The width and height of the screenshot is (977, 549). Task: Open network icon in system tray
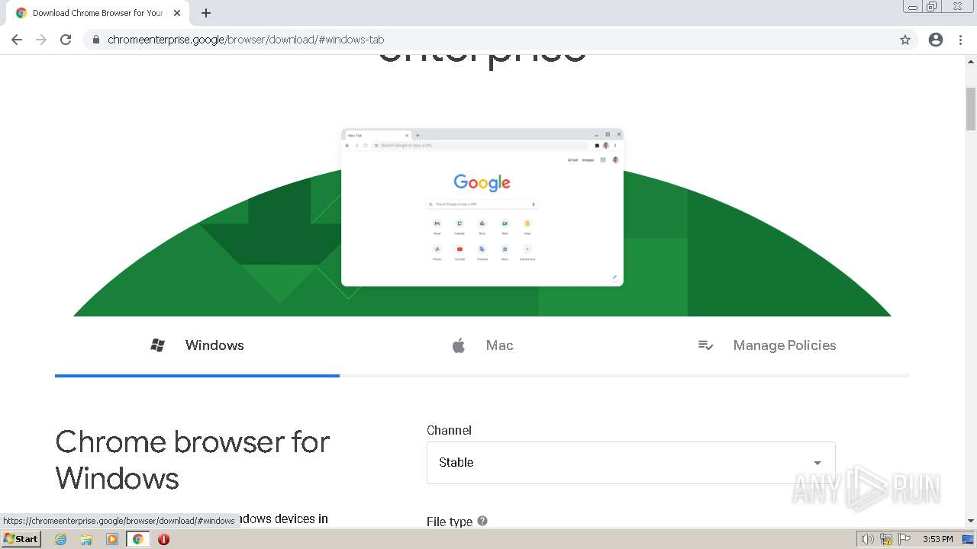(886, 539)
